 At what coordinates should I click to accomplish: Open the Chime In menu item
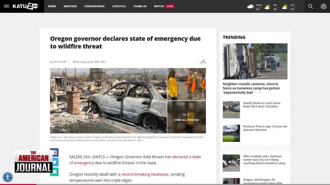(140, 6)
